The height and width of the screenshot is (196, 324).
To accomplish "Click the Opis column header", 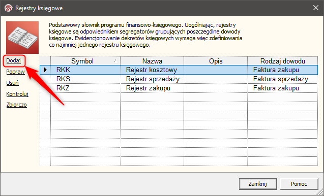I will 216,61.
